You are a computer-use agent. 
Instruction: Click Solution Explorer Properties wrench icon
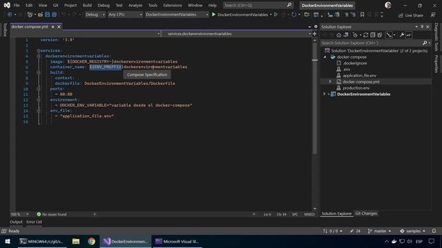coord(402,35)
